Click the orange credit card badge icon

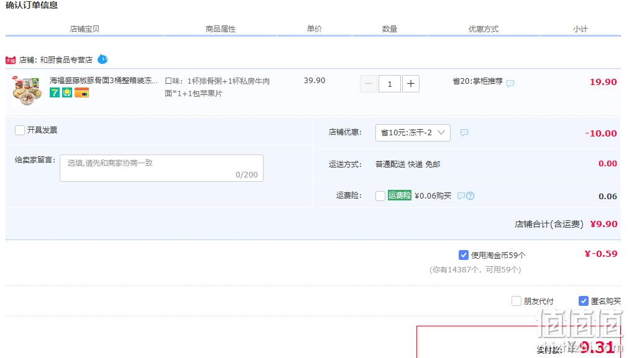pos(82,93)
